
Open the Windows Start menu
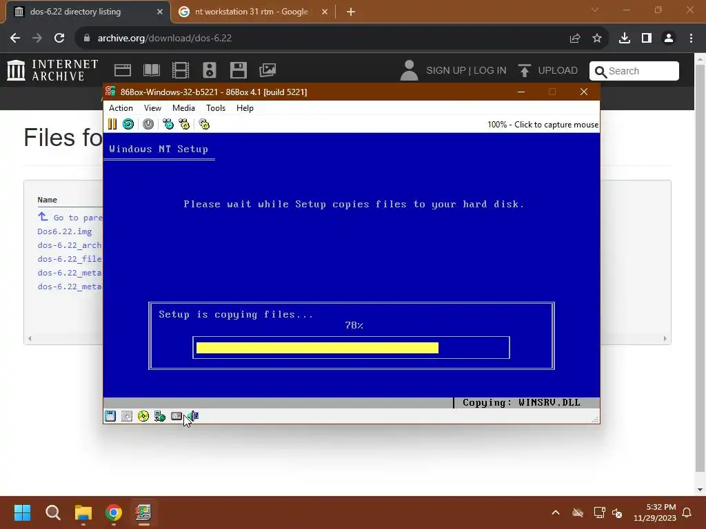pos(22,512)
